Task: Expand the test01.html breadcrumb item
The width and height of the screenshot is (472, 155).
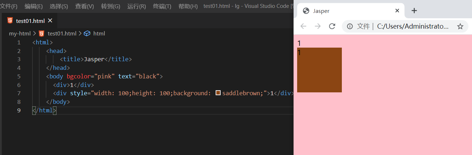Action: [62, 34]
